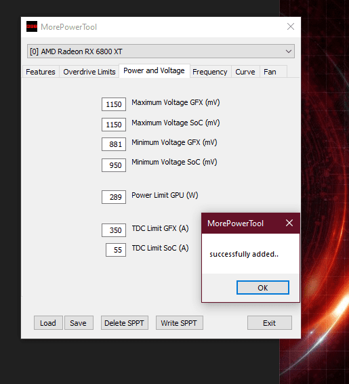Click the 'Minimum Voltage SoC (mV)' label
The width and height of the screenshot is (349, 384).
coord(175,162)
